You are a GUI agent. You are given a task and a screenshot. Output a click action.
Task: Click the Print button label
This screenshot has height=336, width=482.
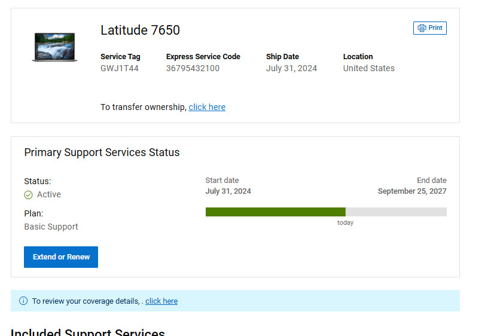click(x=435, y=28)
